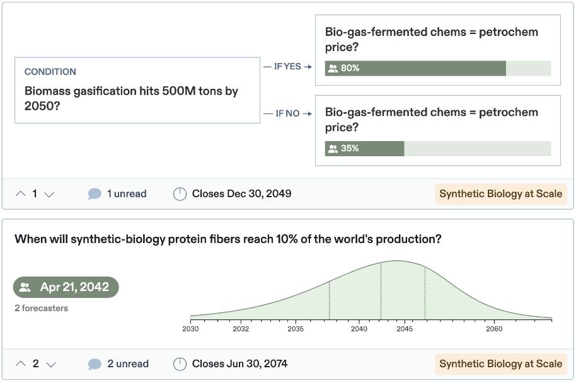Upvote the protein fibers question

21,364
